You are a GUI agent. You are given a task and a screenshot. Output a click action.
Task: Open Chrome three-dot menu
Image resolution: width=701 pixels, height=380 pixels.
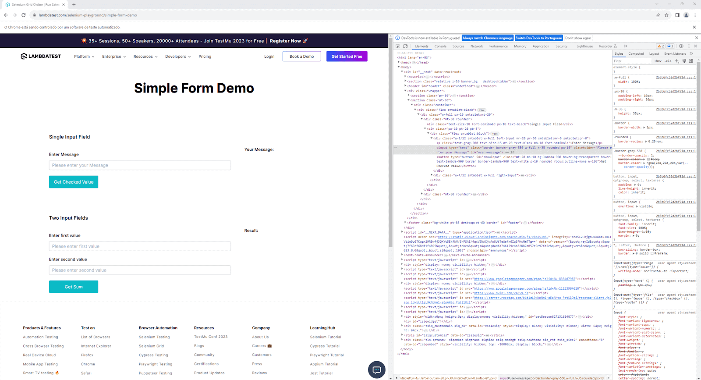point(695,15)
